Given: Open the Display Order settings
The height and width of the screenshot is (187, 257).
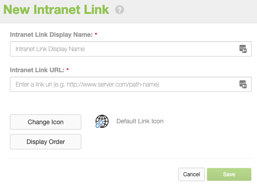Looking at the screenshot, I should 45,142.
